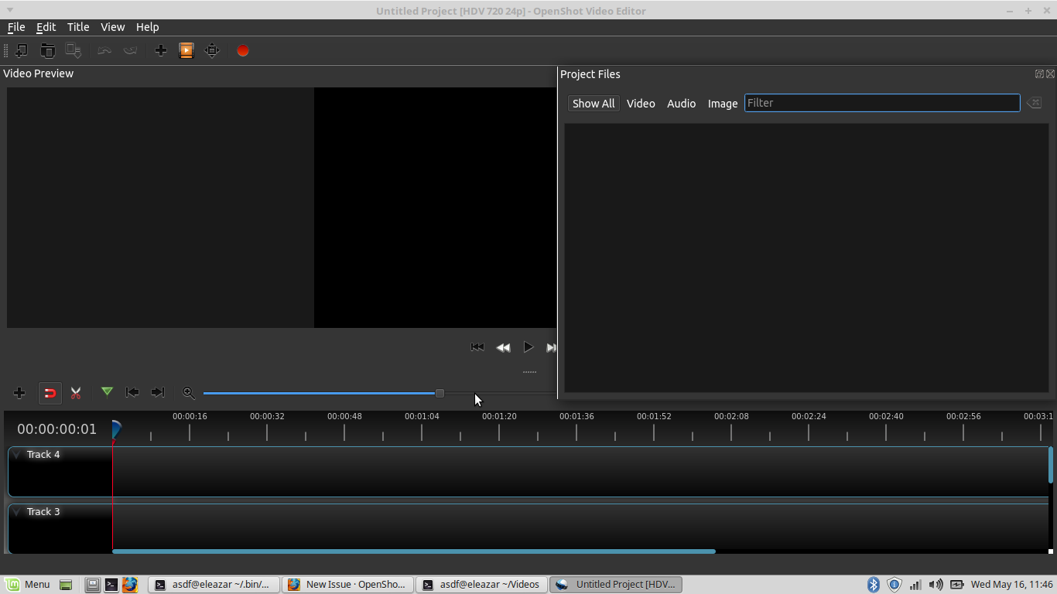This screenshot has height=594, width=1057.
Task: Open the File menu
Action: click(x=16, y=26)
